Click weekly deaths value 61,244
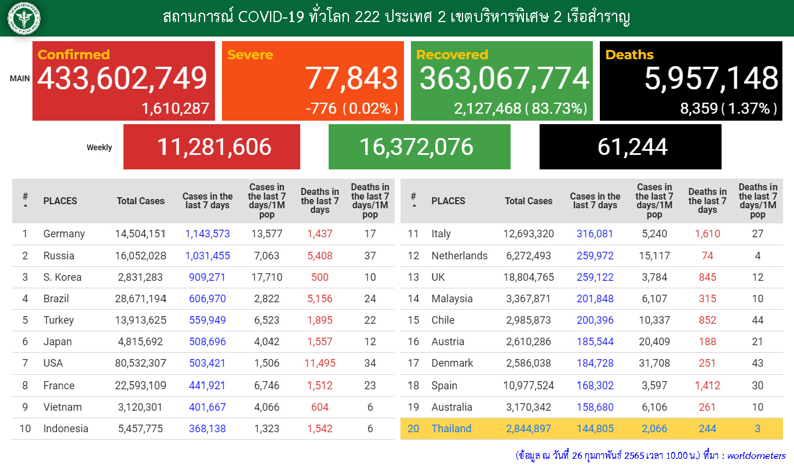Image resolution: width=794 pixels, height=467 pixels. click(632, 147)
